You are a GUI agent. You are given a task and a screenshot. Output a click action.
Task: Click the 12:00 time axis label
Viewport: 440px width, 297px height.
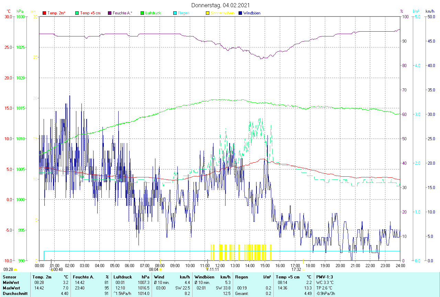tap(220, 265)
